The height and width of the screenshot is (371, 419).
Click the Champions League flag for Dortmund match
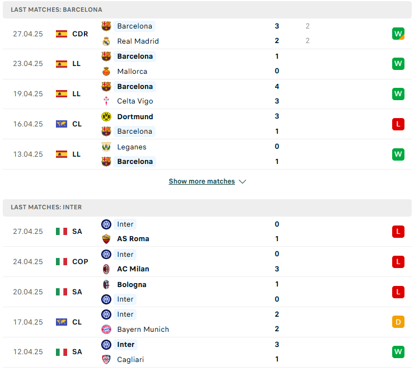[62, 125]
